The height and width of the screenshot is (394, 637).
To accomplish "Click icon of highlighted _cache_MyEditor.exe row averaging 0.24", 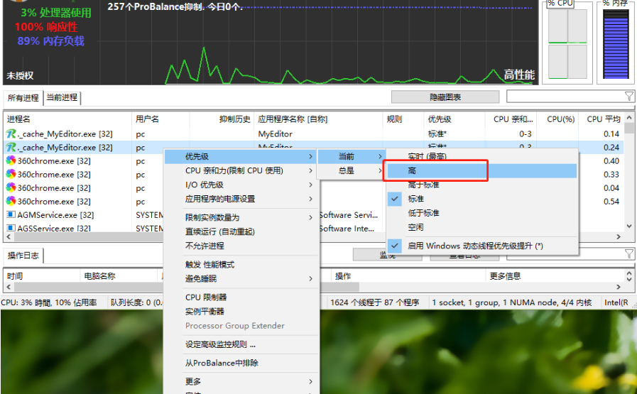I will [x=11, y=147].
